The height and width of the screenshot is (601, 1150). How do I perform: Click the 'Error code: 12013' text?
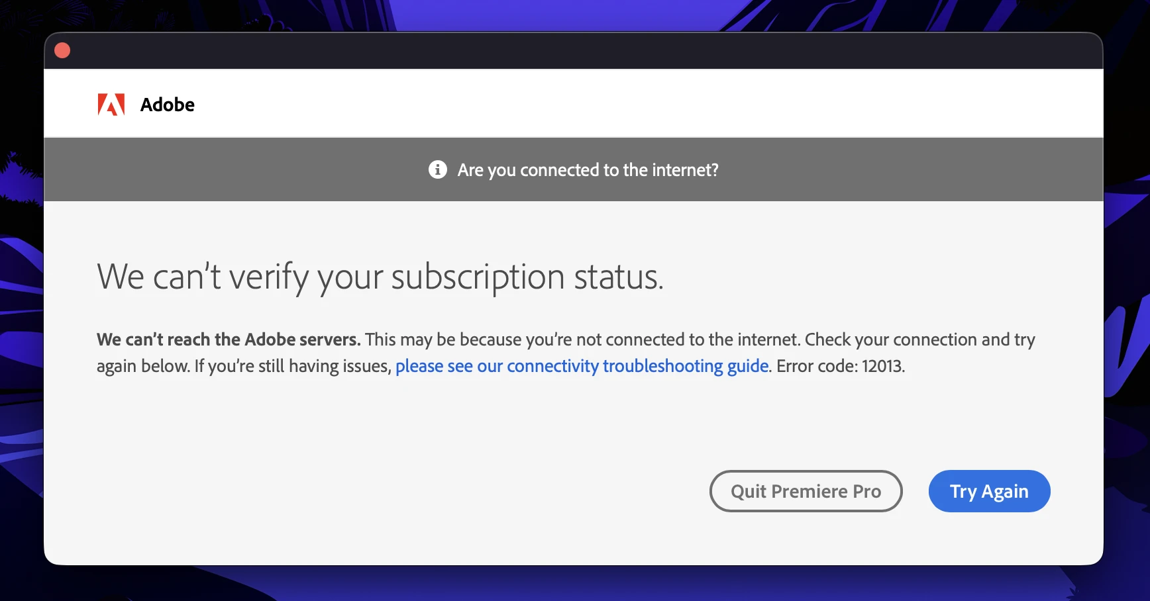point(841,366)
